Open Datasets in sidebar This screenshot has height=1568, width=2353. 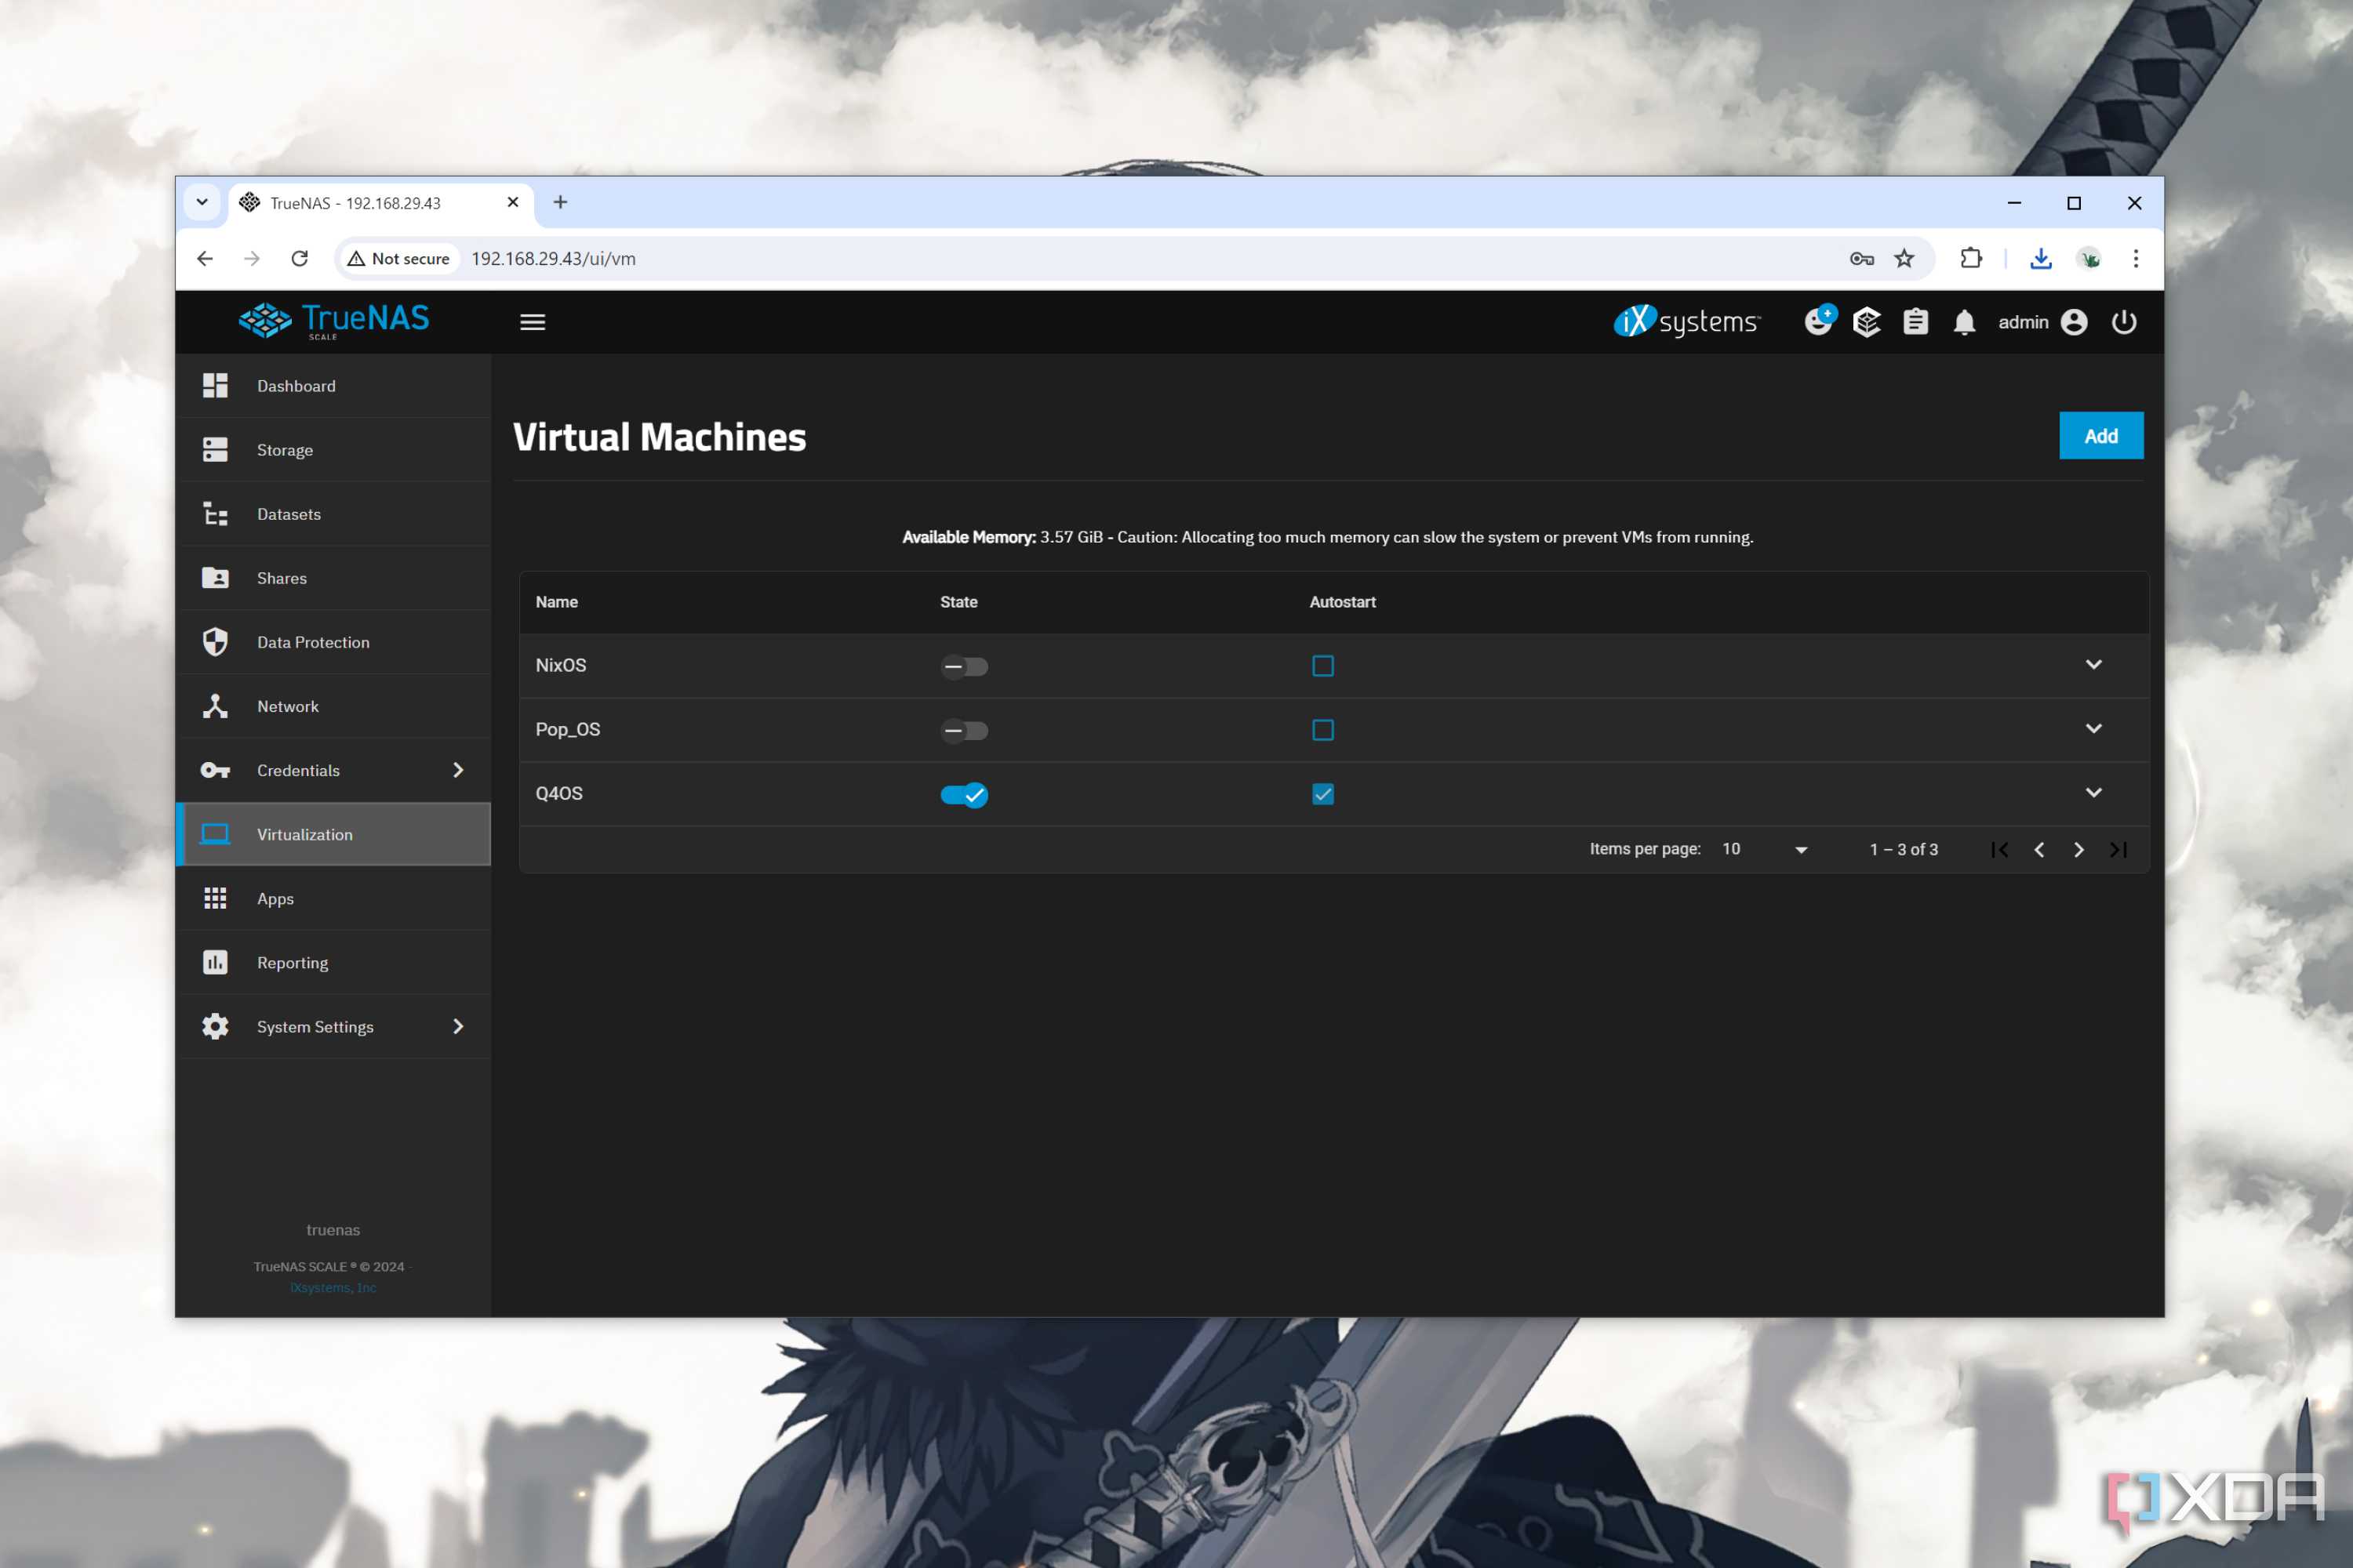[333, 514]
